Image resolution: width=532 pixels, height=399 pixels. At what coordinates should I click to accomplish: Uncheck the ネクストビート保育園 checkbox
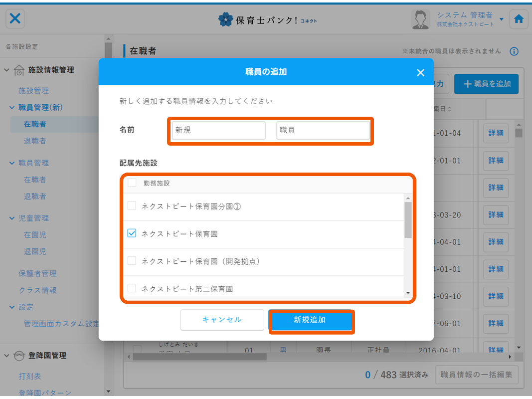132,233
